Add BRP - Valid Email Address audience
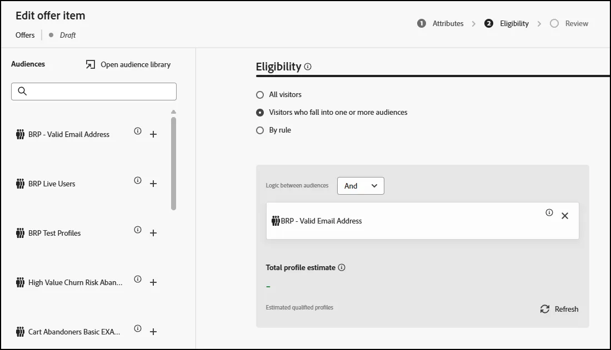611x350 pixels. (x=153, y=134)
